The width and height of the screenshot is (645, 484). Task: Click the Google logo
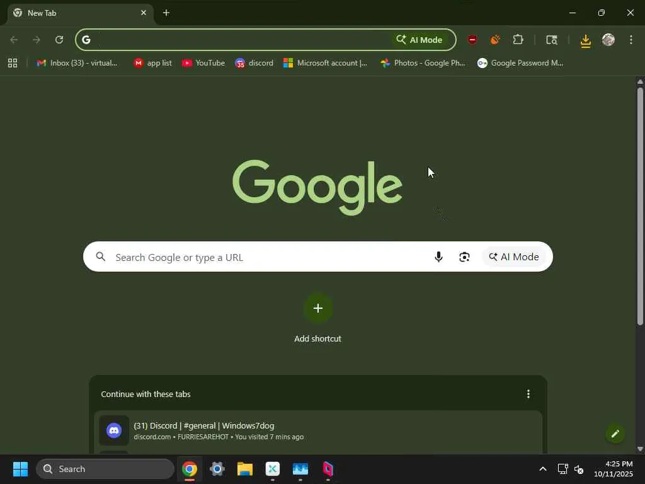317,187
